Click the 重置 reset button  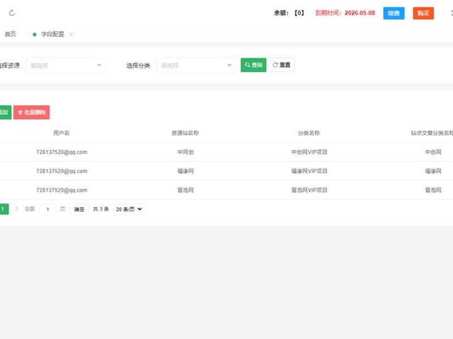[x=281, y=65]
